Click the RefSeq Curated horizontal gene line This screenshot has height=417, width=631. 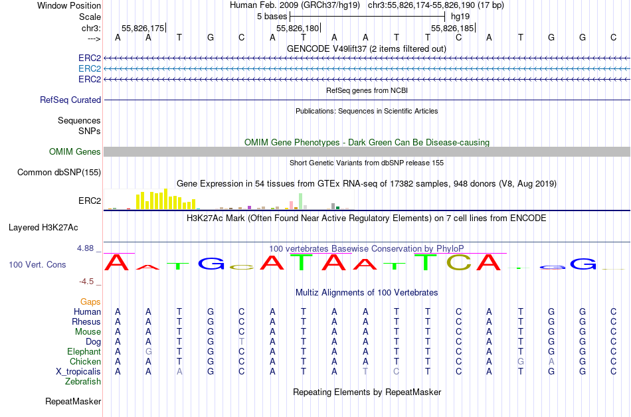point(367,100)
